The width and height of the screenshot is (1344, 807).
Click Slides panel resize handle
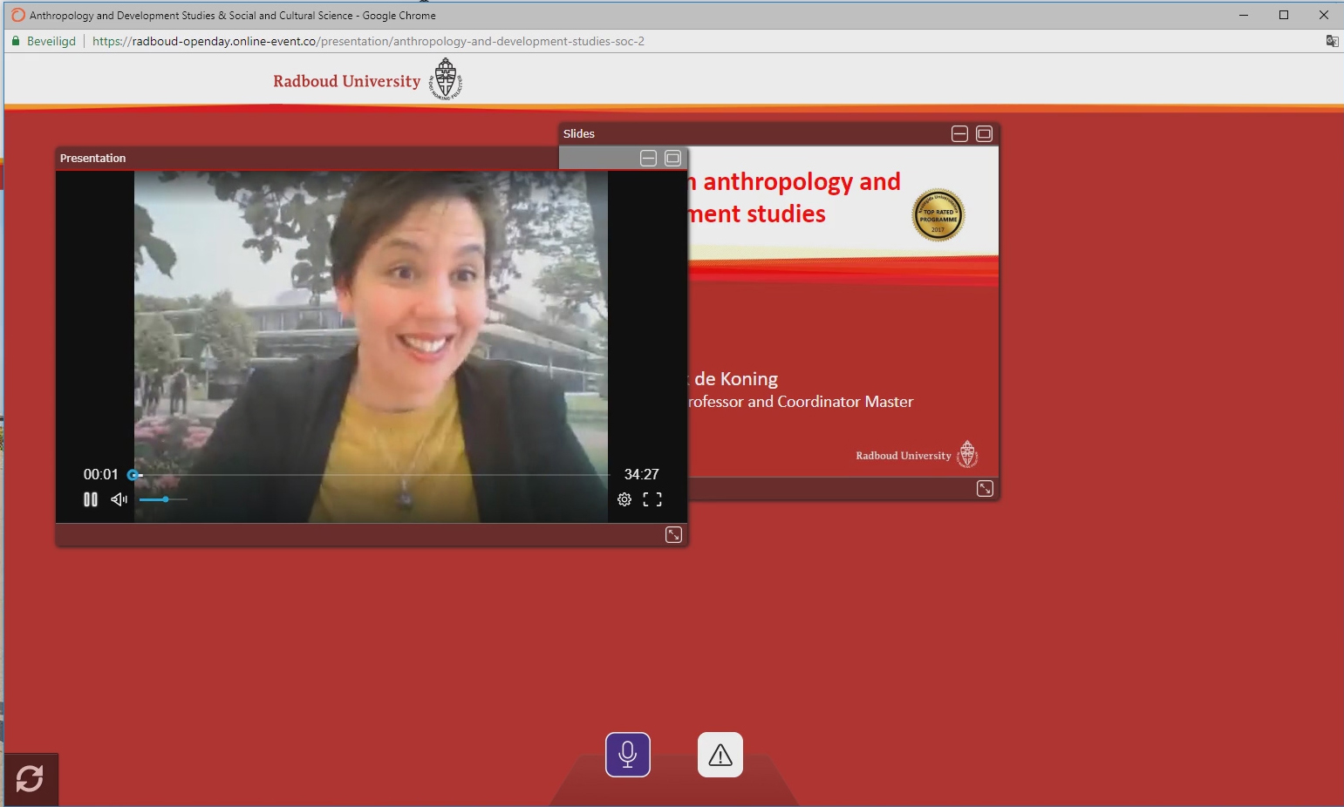(x=985, y=489)
